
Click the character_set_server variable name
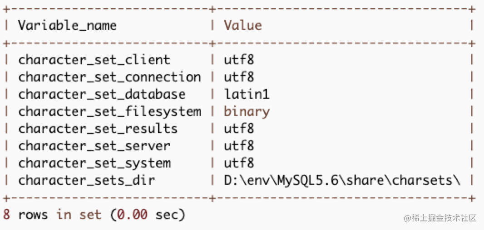(94, 146)
